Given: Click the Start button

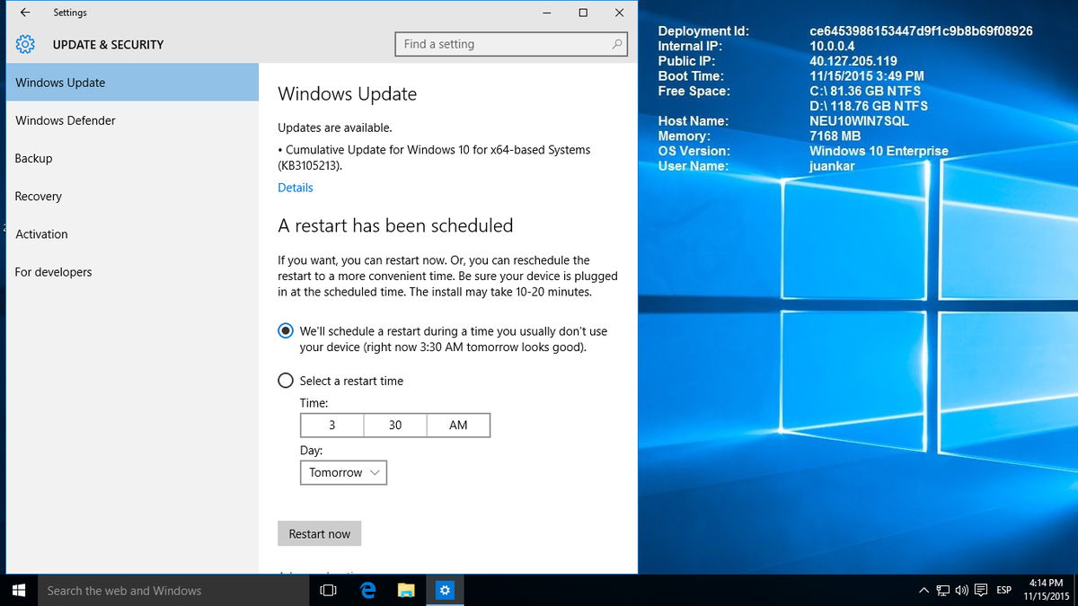Looking at the screenshot, I should 18,590.
